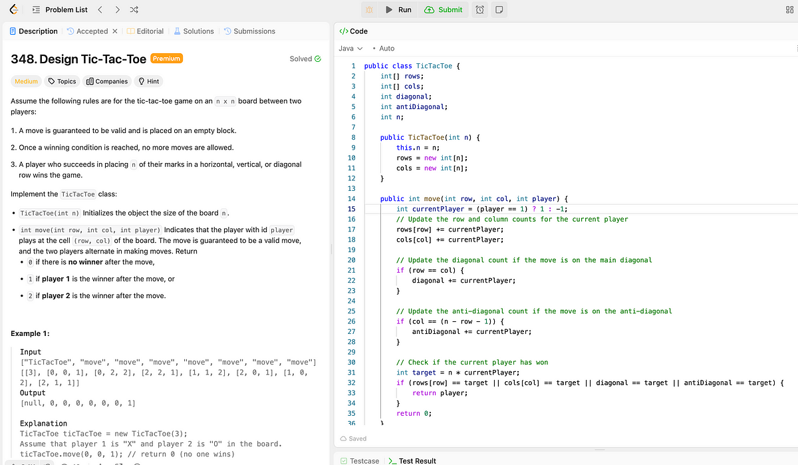Pick a random problem with shuffle icon
Image resolution: width=798 pixels, height=465 pixels.
coord(134,9)
